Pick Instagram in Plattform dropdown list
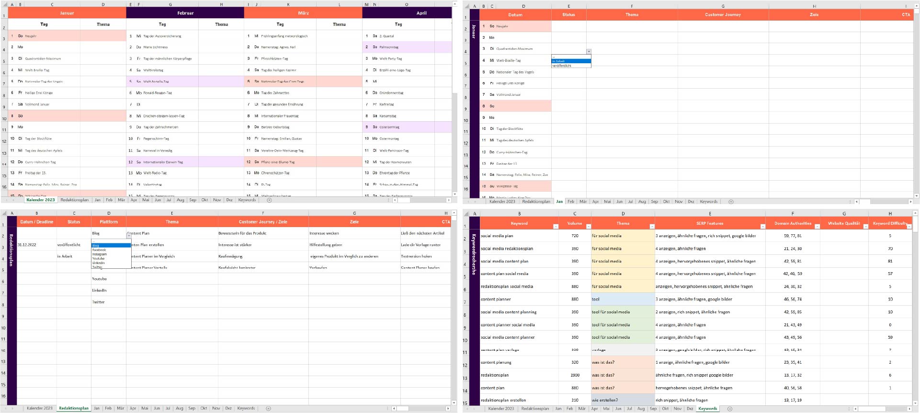Viewport: 920px width, 413px height. click(x=111, y=254)
